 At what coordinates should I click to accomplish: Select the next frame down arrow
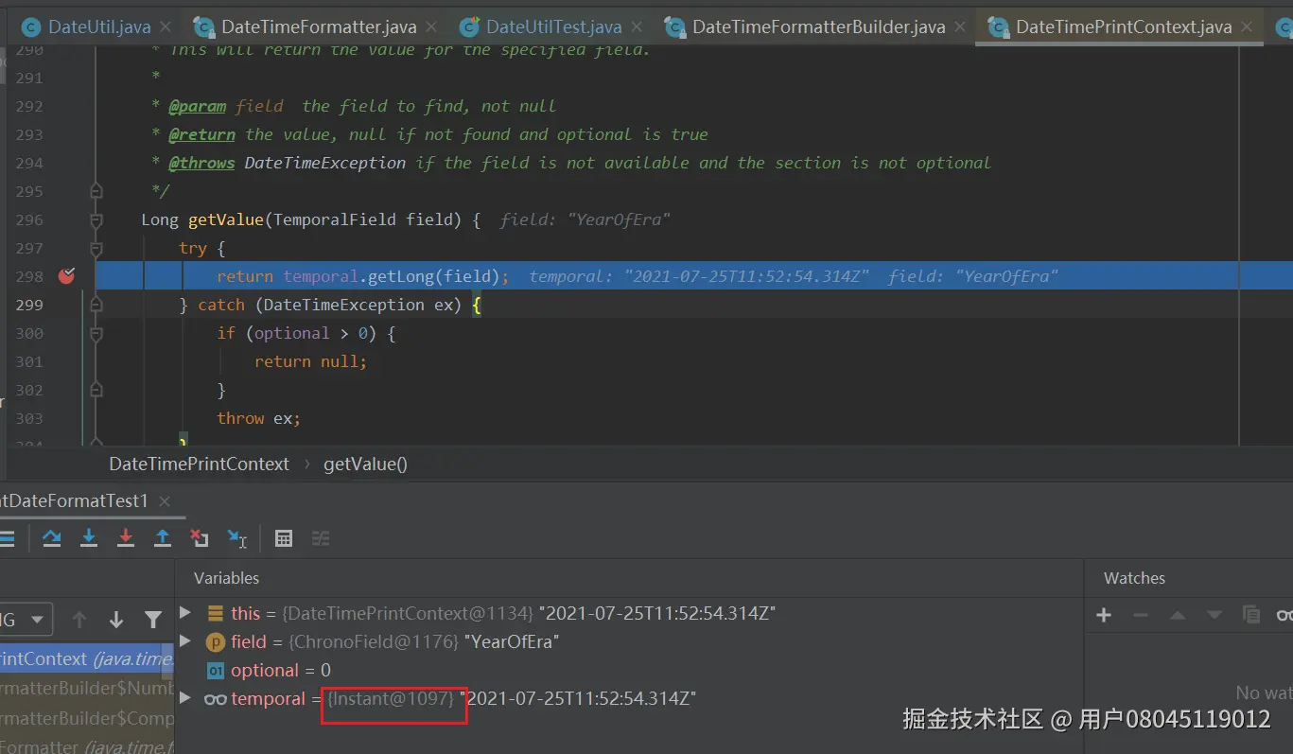[x=116, y=620]
